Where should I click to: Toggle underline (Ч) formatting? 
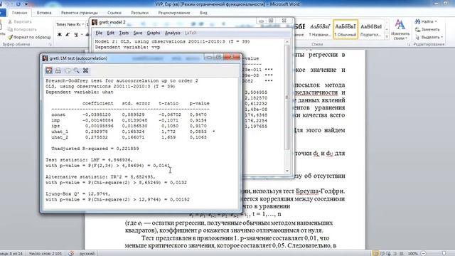(76, 35)
